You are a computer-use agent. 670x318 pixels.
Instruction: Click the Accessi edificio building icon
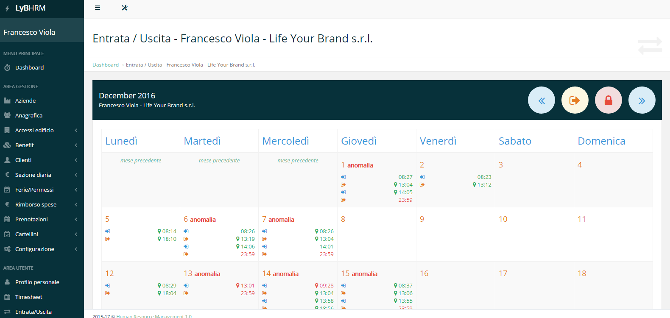(7, 130)
